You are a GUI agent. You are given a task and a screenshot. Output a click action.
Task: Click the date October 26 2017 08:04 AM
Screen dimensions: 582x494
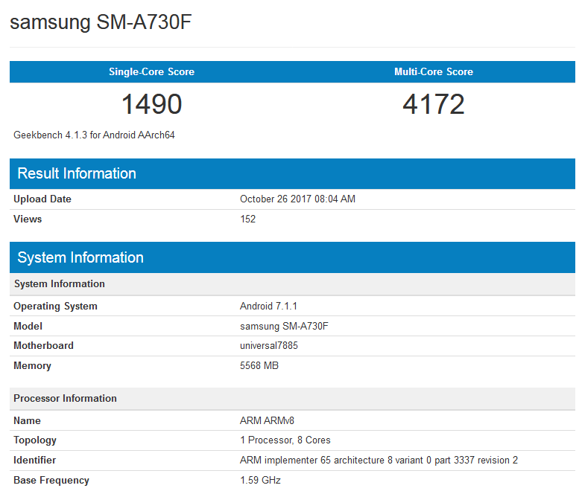click(x=297, y=199)
